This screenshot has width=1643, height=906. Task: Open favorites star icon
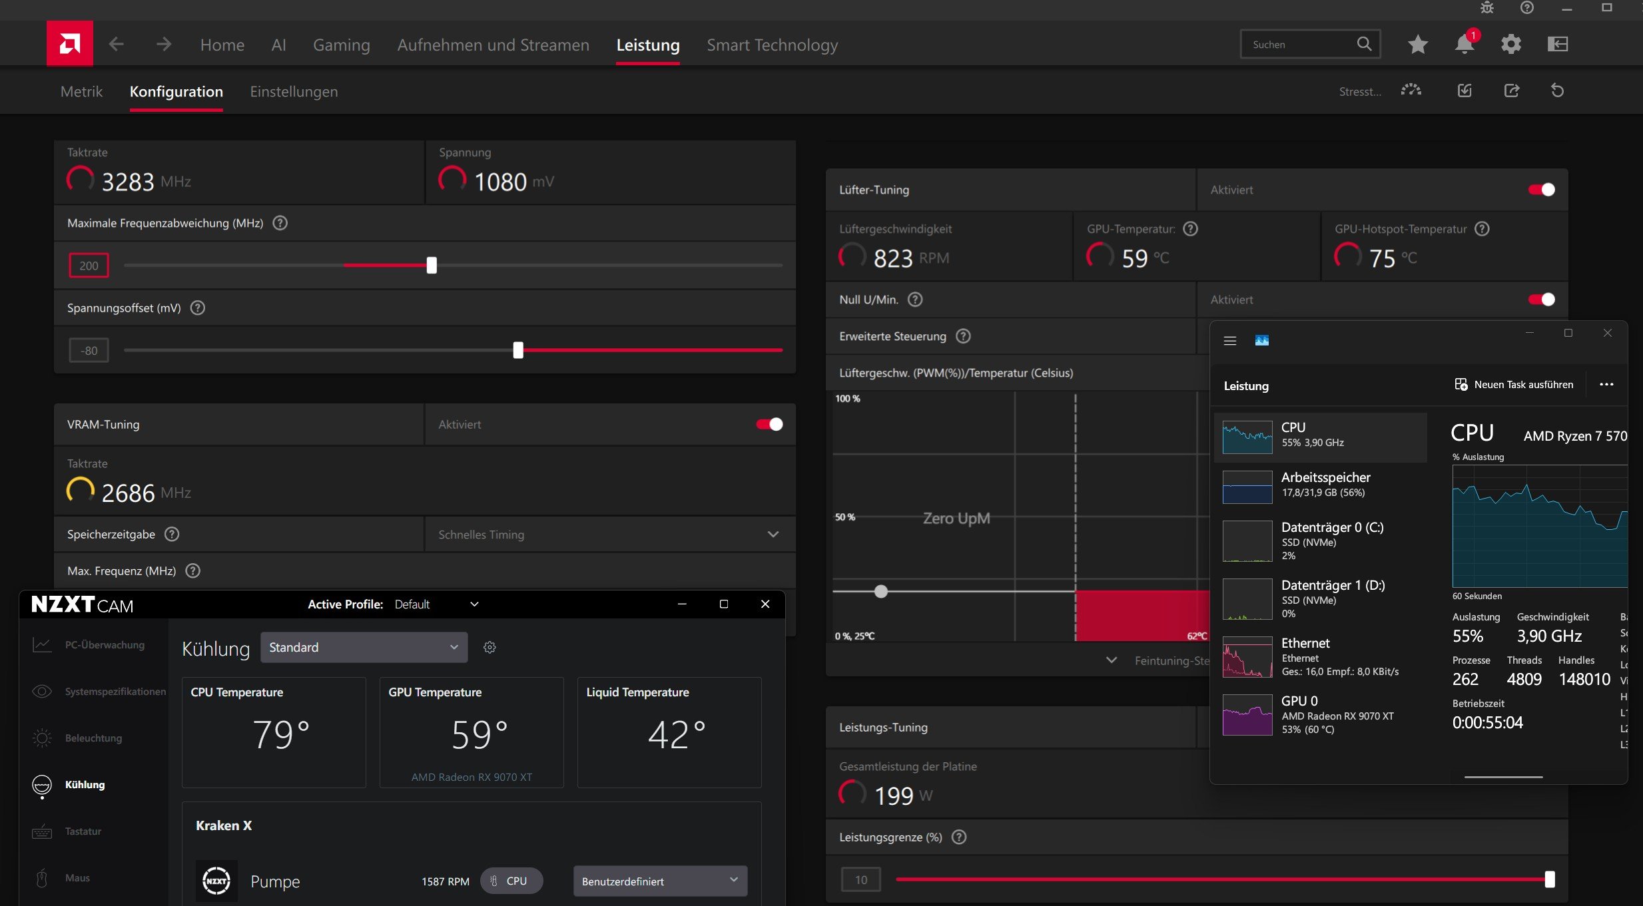pos(1418,45)
